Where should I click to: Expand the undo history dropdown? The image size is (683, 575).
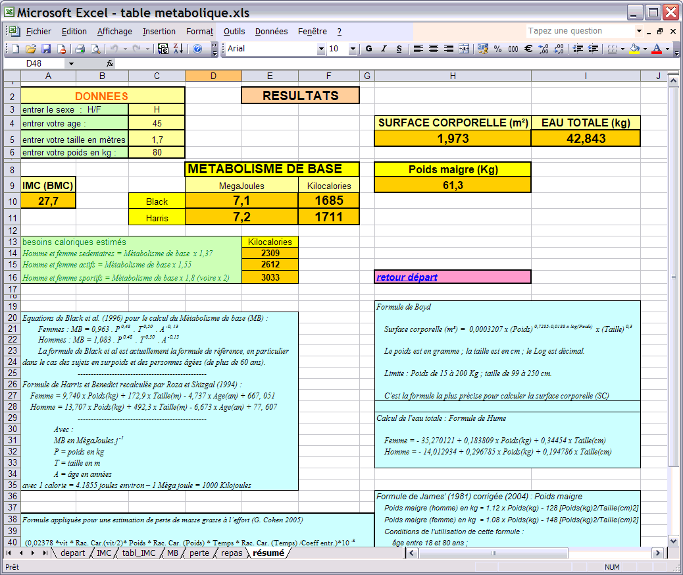125,49
